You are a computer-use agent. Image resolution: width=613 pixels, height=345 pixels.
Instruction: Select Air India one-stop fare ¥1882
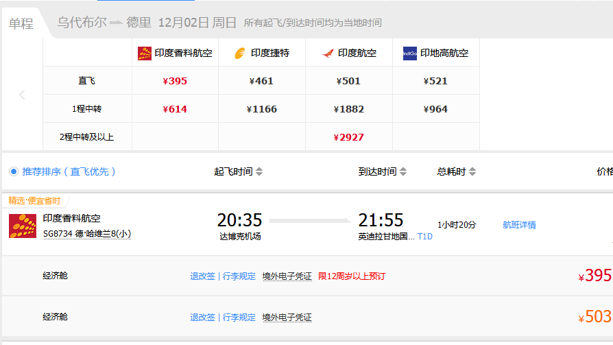348,109
